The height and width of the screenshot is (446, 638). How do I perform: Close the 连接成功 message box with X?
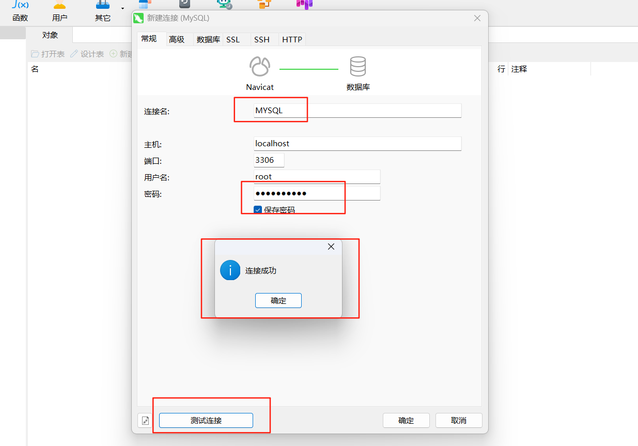click(x=331, y=247)
